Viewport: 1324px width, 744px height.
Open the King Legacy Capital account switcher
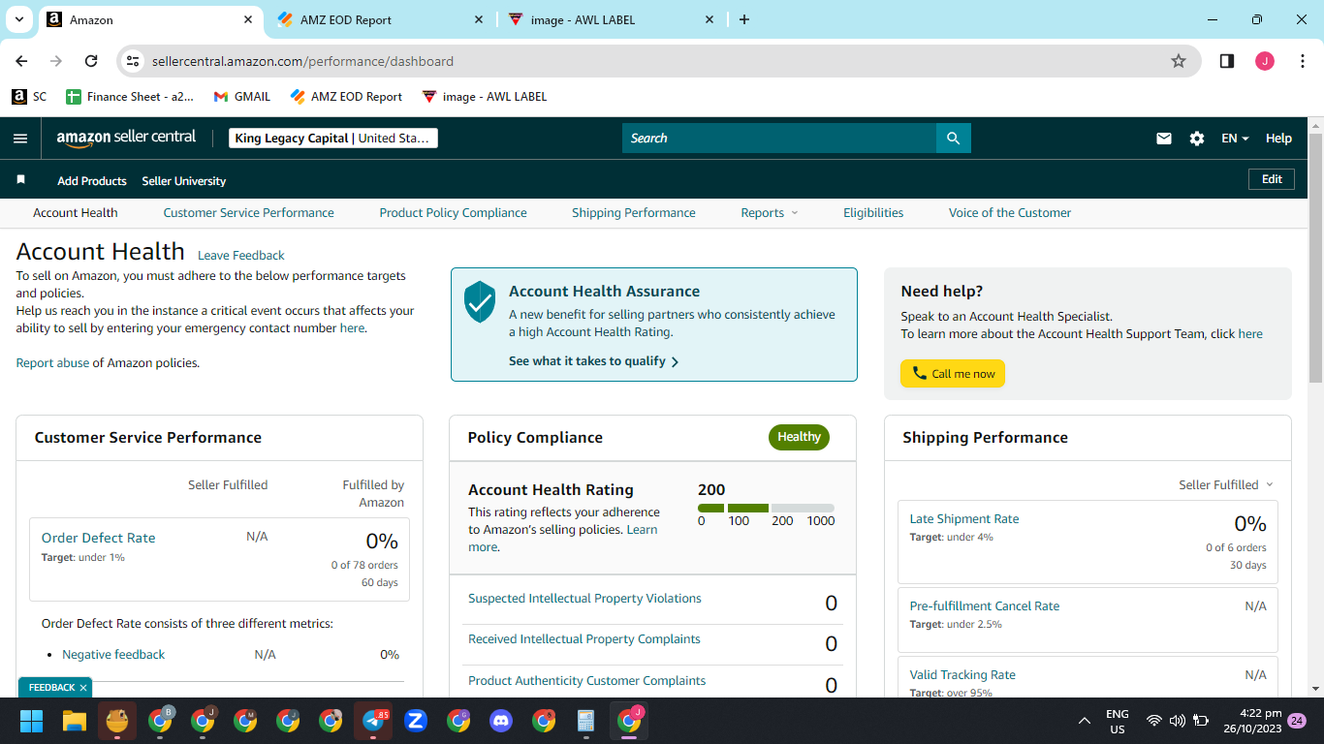333,139
